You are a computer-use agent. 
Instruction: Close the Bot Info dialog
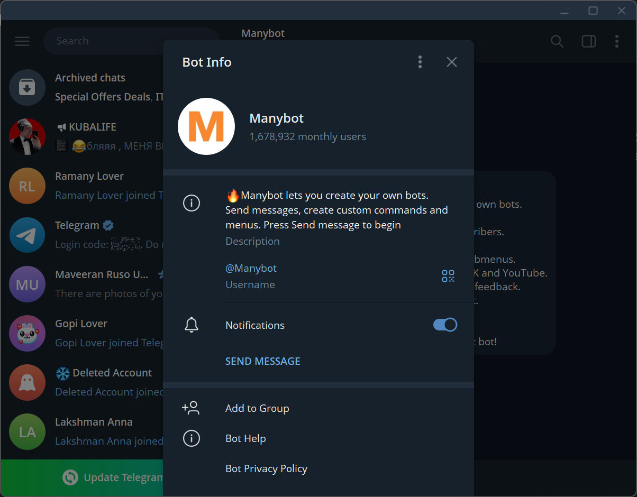[x=452, y=62]
